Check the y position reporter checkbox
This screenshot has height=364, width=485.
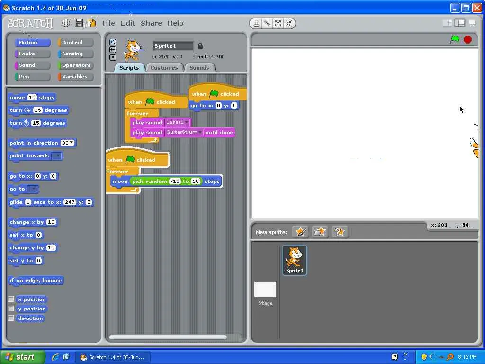tap(11, 309)
